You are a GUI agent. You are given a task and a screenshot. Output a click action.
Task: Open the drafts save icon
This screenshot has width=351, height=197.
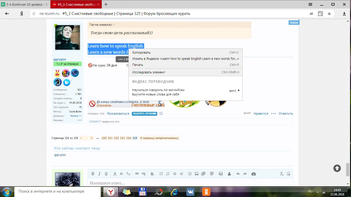221,174
